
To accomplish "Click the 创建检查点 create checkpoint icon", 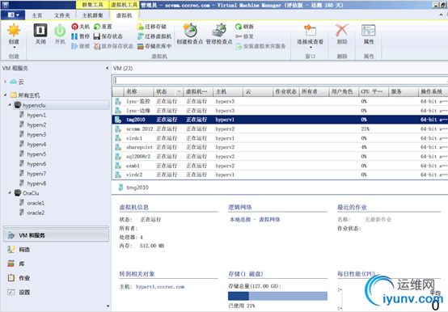I will (x=190, y=31).
